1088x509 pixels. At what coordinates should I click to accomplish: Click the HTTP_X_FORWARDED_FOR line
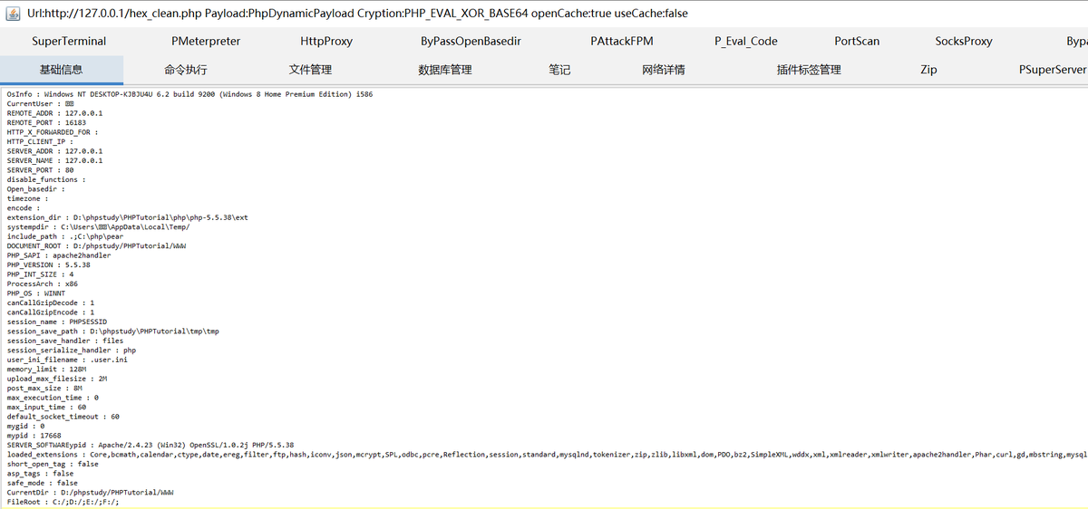[x=53, y=132]
